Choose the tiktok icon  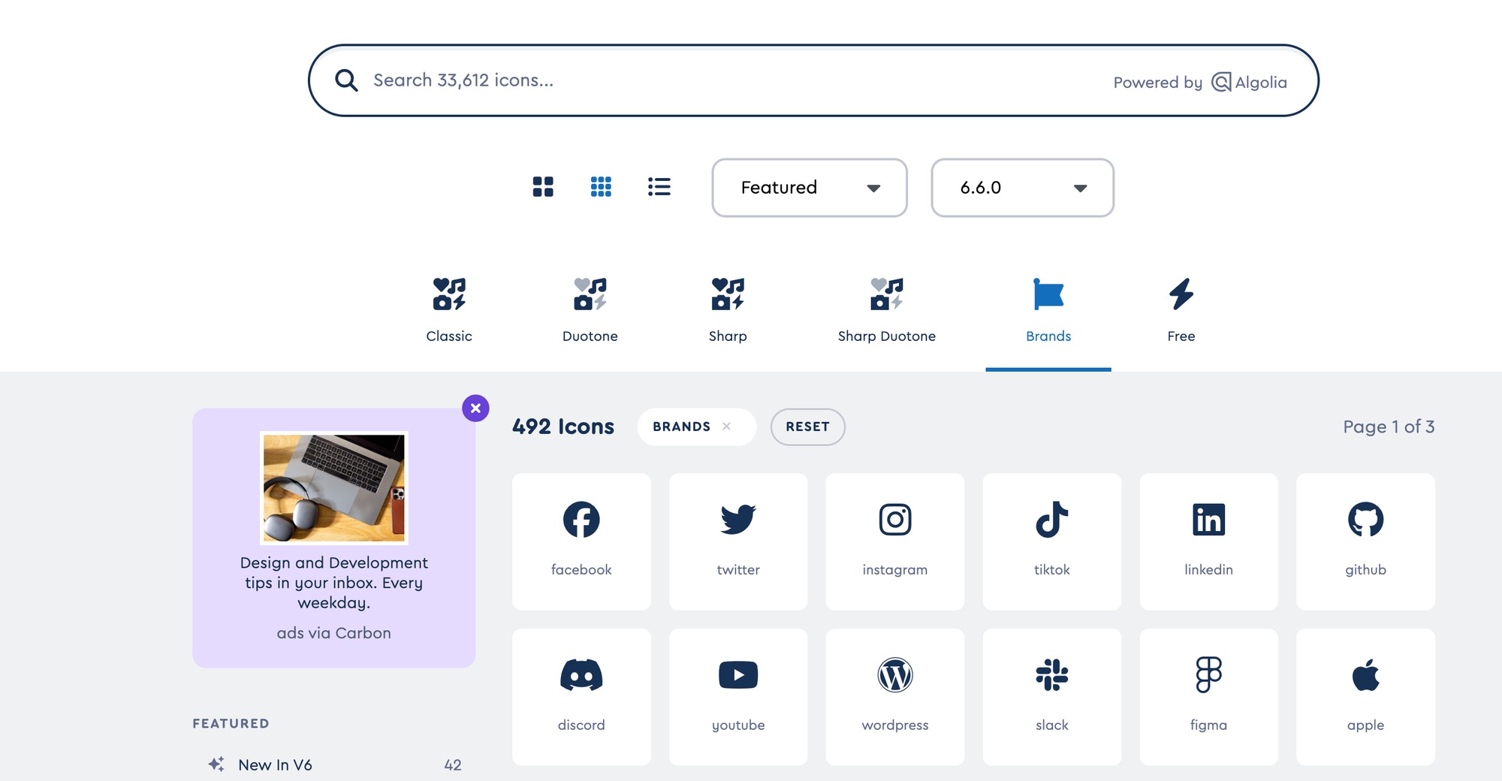[1051, 541]
